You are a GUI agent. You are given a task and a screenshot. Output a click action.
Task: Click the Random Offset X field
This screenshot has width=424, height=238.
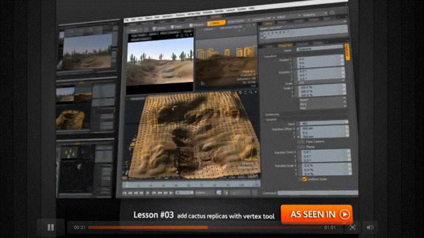coord(324,128)
